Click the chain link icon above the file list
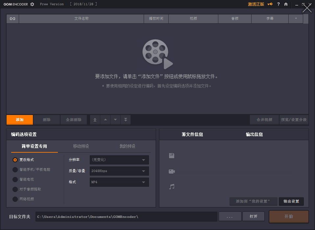This screenshot has width=315, height=230. (12, 19)
